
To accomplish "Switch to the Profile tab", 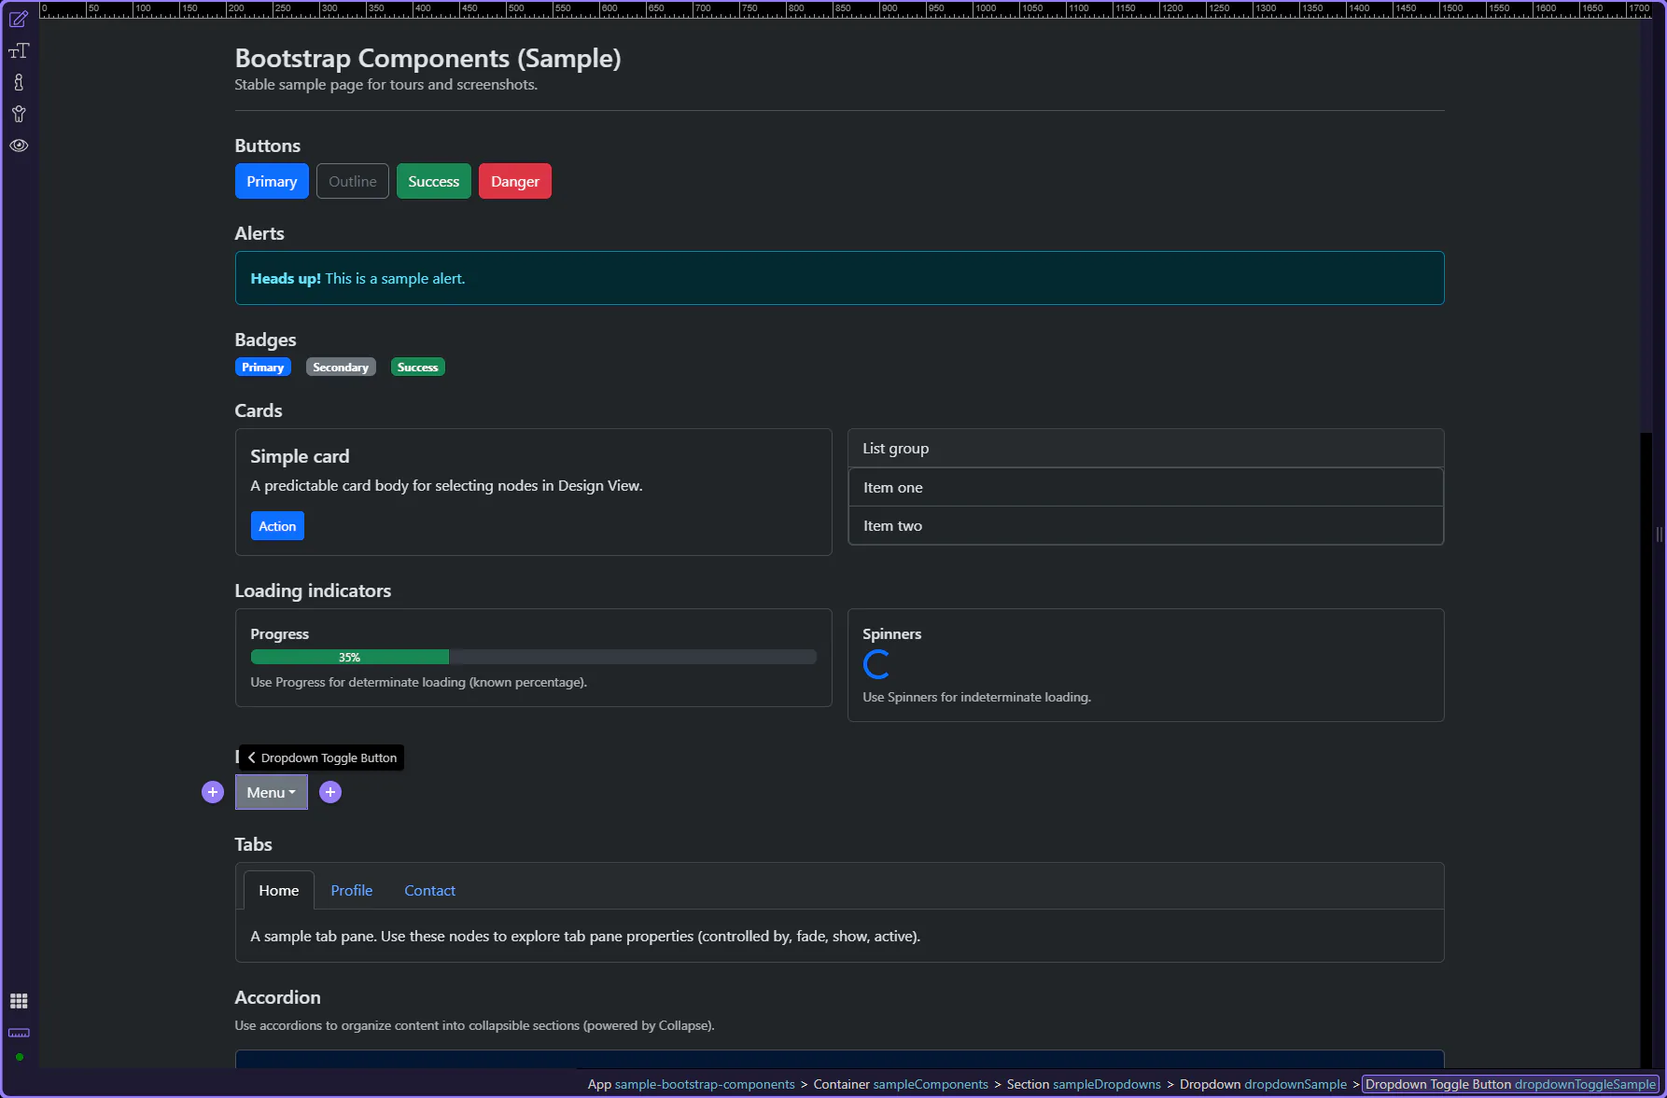I will (x=351, y=891).
